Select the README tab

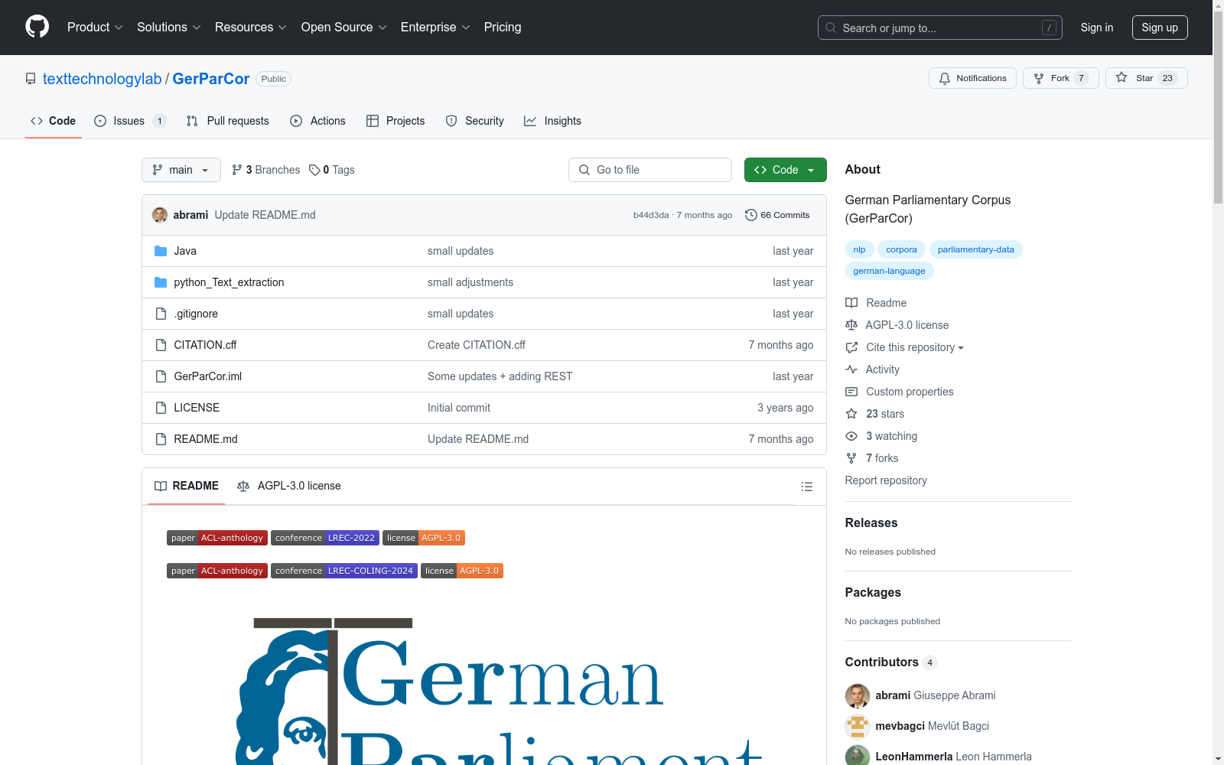[187, 486]
